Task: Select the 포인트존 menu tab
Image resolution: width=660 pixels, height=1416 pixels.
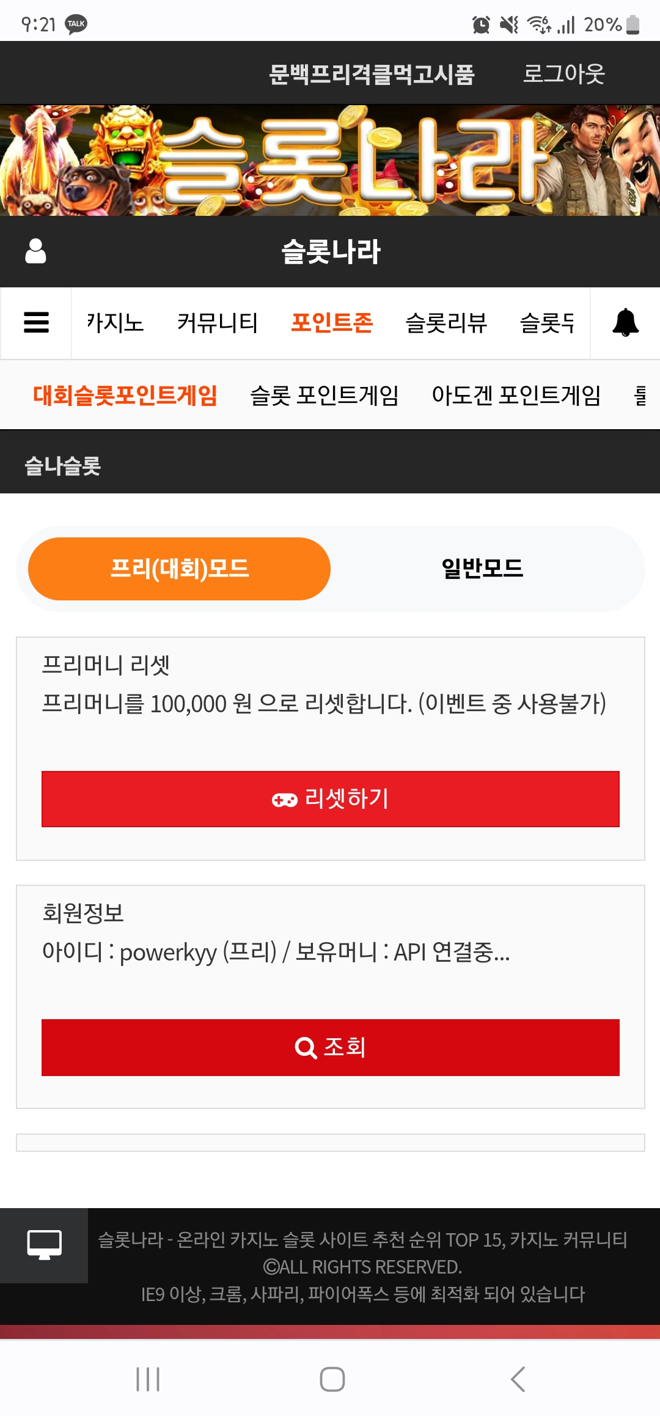Action: tap(332, 323)
